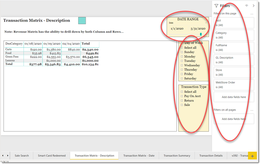
Task: Expand the GL Description filter card
Action: point(234,60)
